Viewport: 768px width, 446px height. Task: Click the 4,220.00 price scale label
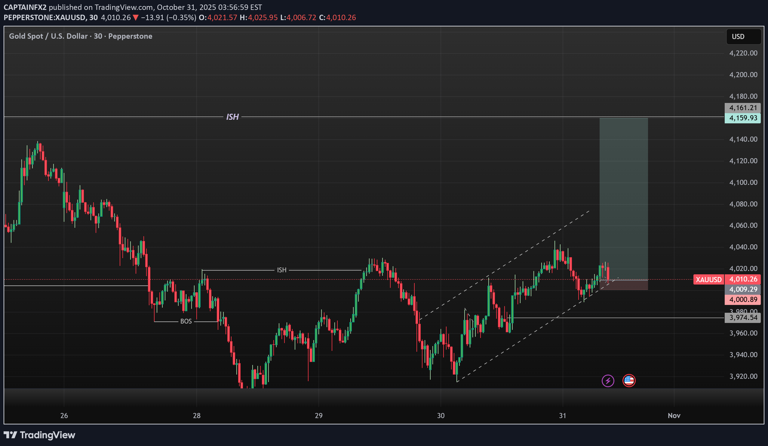pos(743,53)
